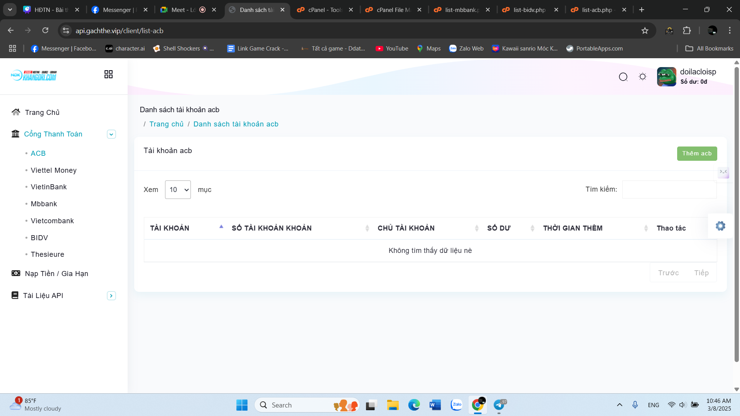Screen dimensions: 740x416
Task: Switch to the list-bidv.php browser tab
Action: [529, 10]
